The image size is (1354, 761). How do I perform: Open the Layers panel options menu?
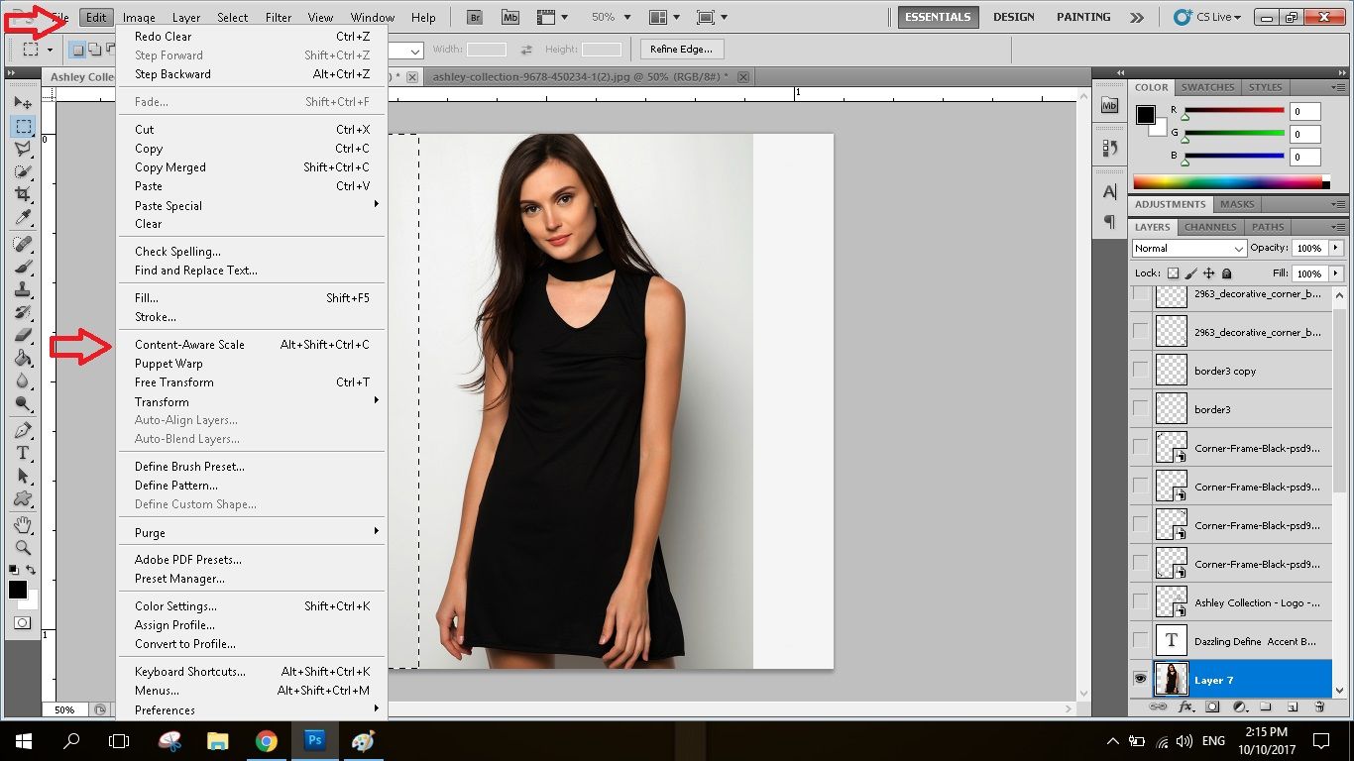[1339, 227]
